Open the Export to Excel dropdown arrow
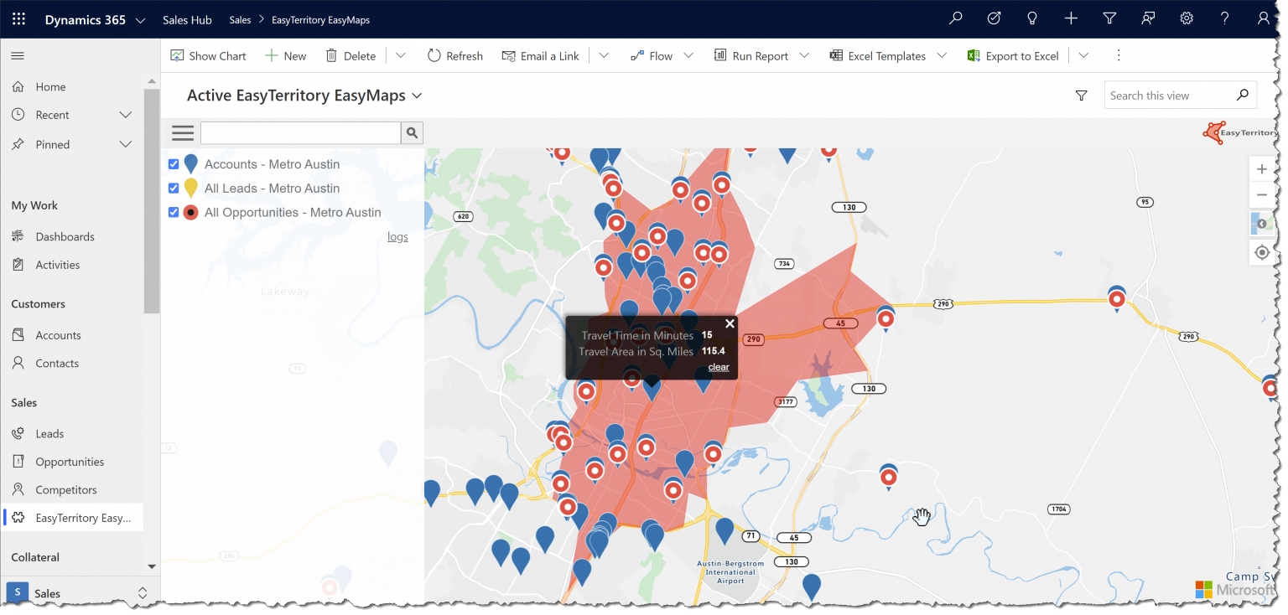Image resolution: width=1288 pixels, height=615 pixels. click(x=1083, y=55)
